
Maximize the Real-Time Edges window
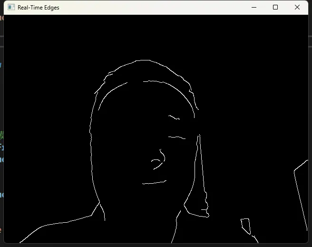275,7
